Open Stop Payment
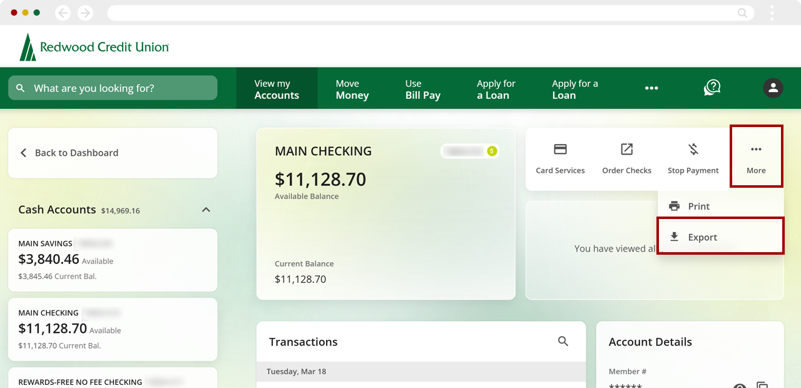Viewport: 801px width, 388px height. tap(693, 158)
